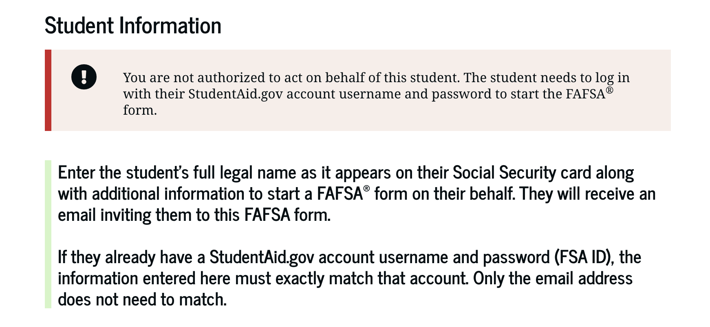Click the registered trademark symbol in the alert
710x327 pixels.
point(609,90)
